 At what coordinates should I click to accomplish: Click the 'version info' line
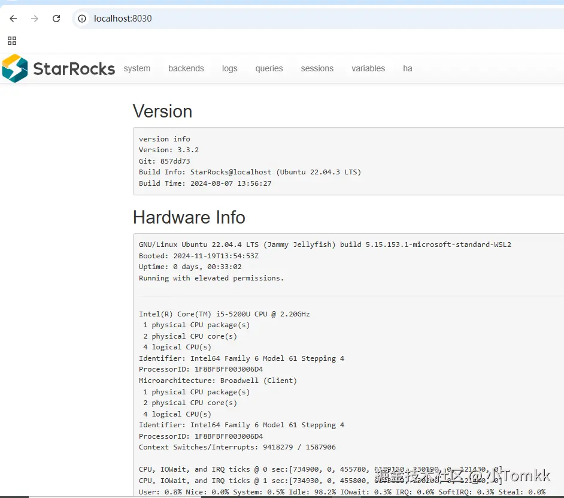coord(165,138)
